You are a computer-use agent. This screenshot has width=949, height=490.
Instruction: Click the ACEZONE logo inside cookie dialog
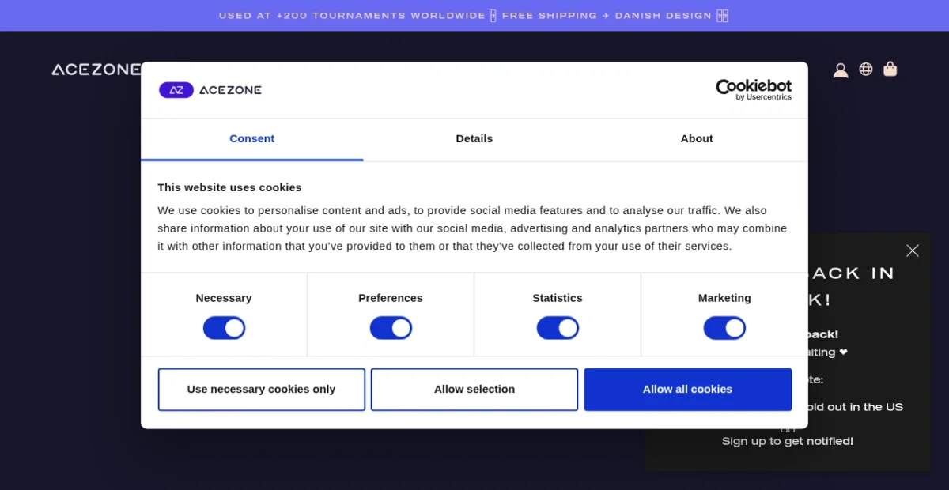tap(210, 90)
